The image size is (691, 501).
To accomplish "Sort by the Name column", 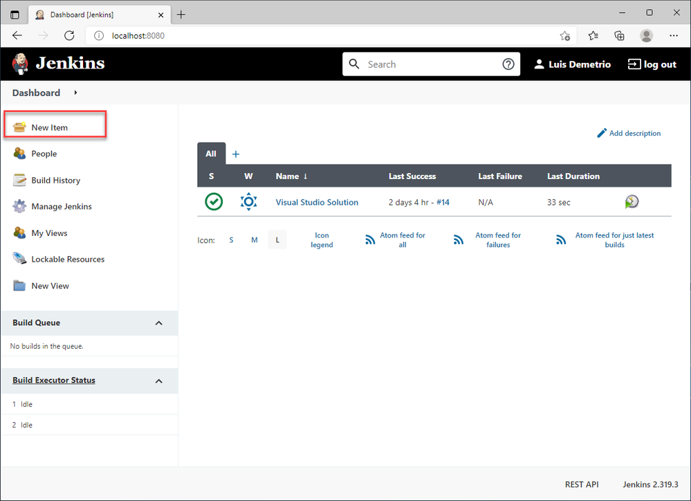I will (x=291, y=176).
